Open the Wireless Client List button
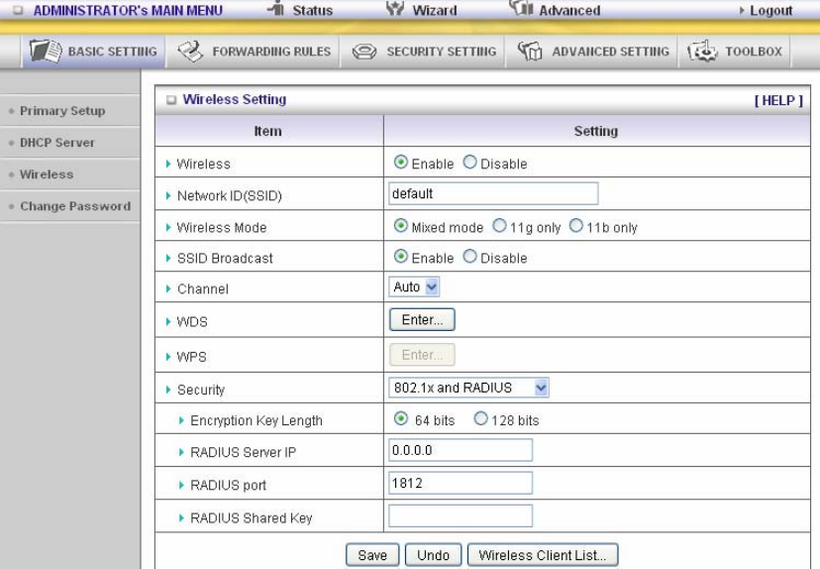This screenshot has width=820, height=569. coord(543,555)
